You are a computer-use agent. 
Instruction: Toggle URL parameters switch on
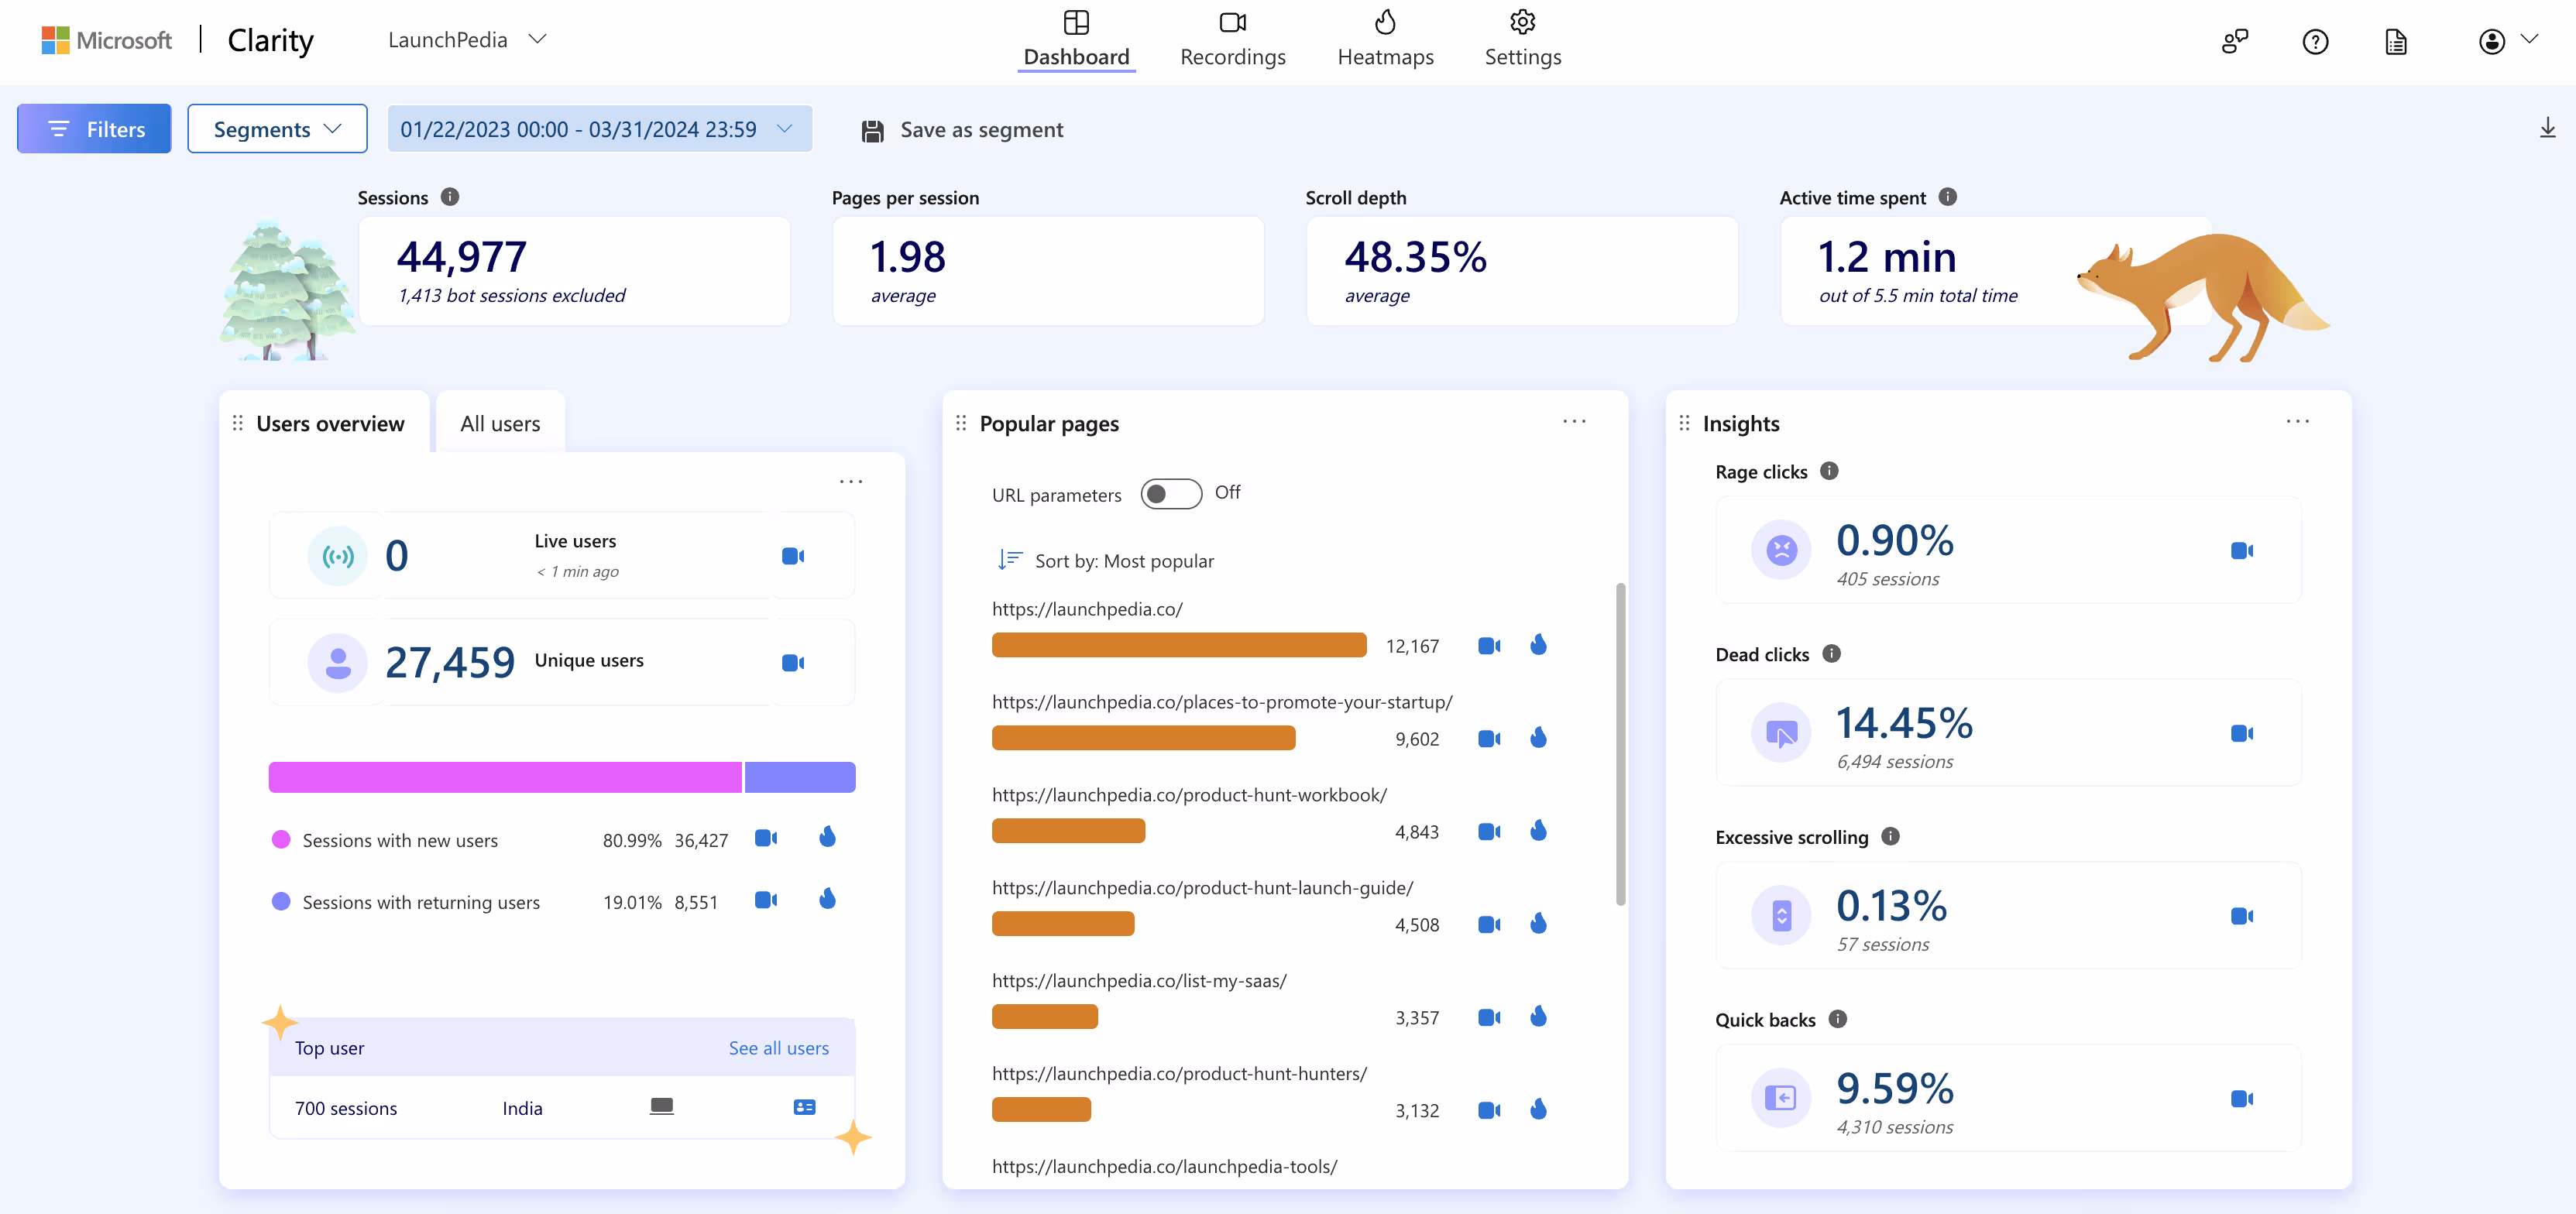1170,494
